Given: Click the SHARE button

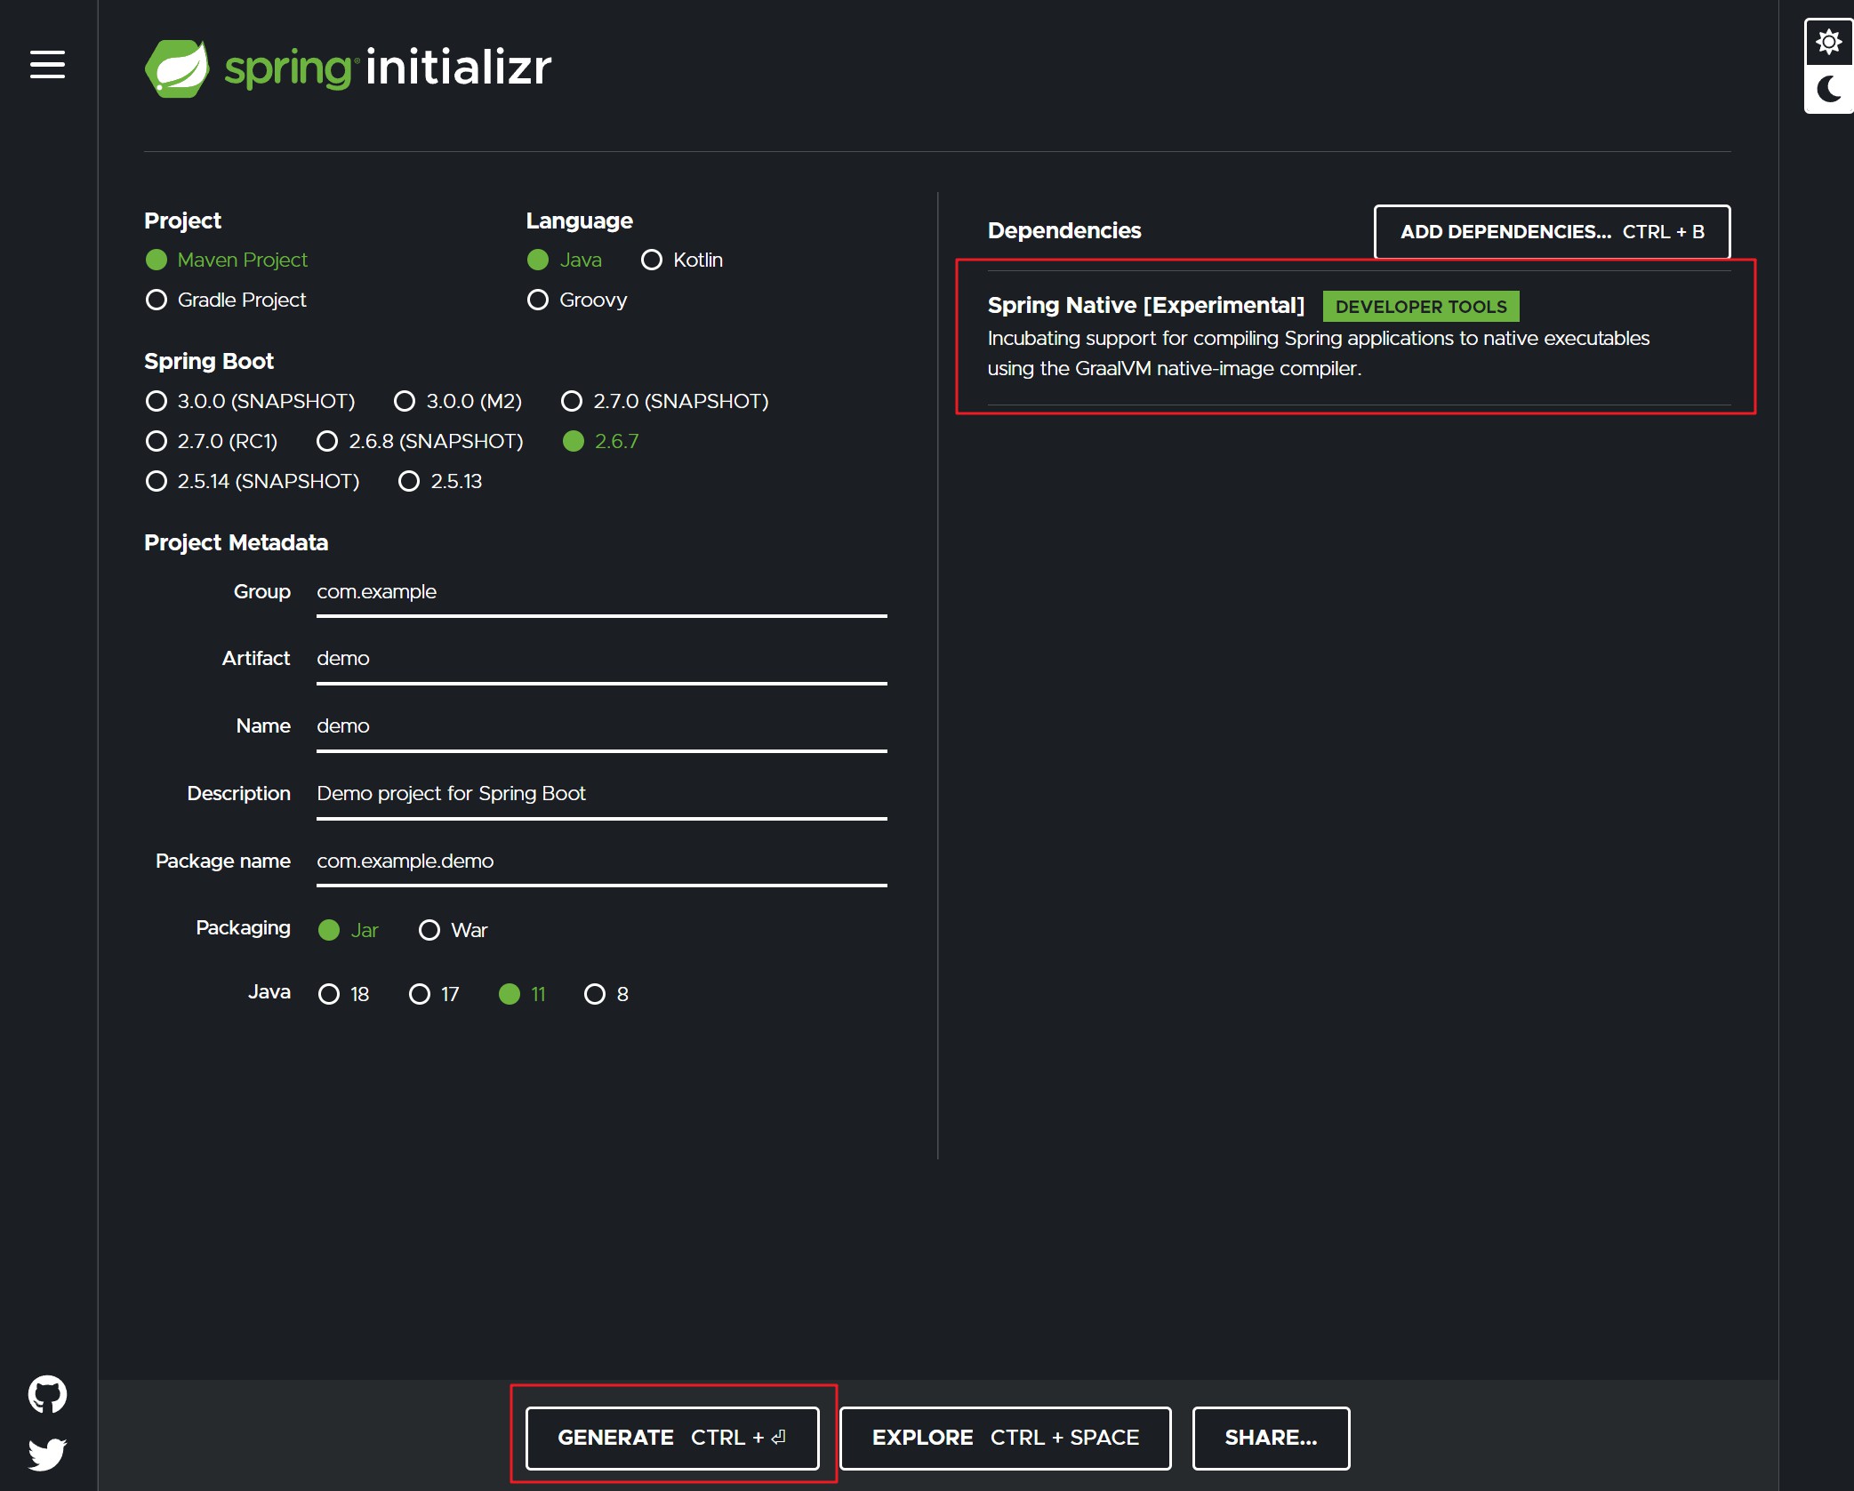Looking at the screenshot, I should pyautogui.click(x=1271, y=1438).
